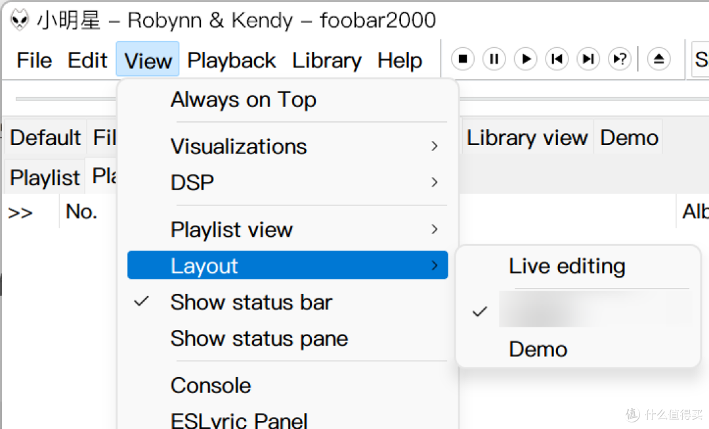Skip to the next track
The width and height of the screenshot is (709, 429).
(x=588, y=59)
